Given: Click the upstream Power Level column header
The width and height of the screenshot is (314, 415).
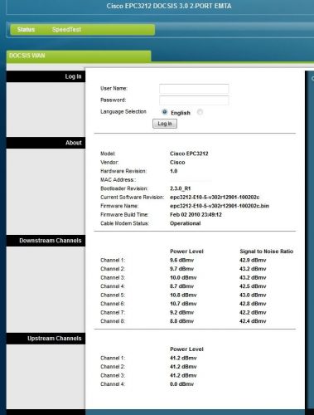Looking at the screenshot, I should click(186, 349).
